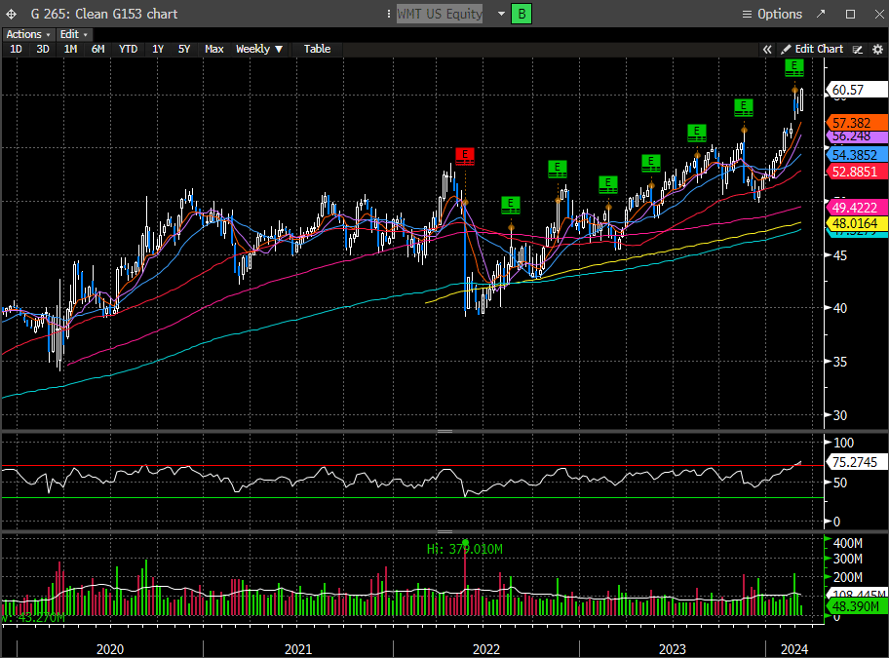Click the red earnings E marker
This screenshot has height=658, width=889.
[x=465, y=155]
